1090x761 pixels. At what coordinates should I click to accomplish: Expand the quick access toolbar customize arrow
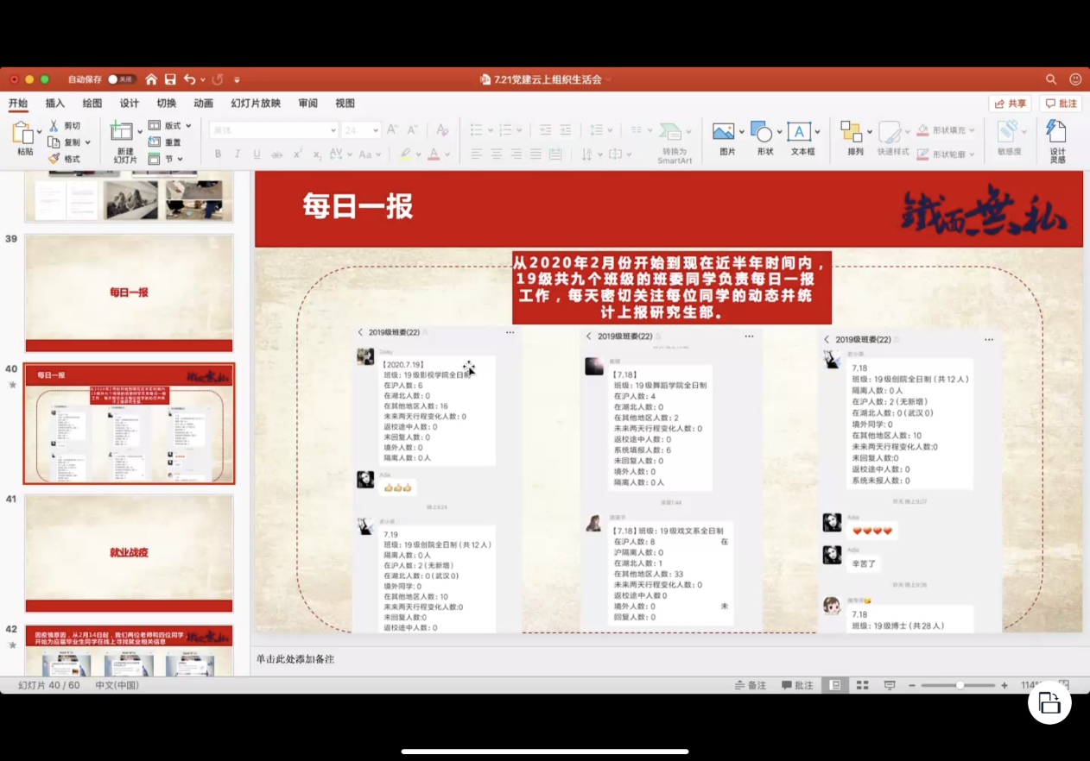click(x=237, y=79)
